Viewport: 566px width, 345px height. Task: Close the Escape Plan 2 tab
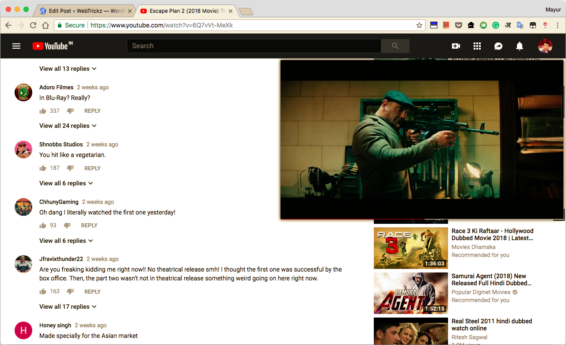(230, 11)
